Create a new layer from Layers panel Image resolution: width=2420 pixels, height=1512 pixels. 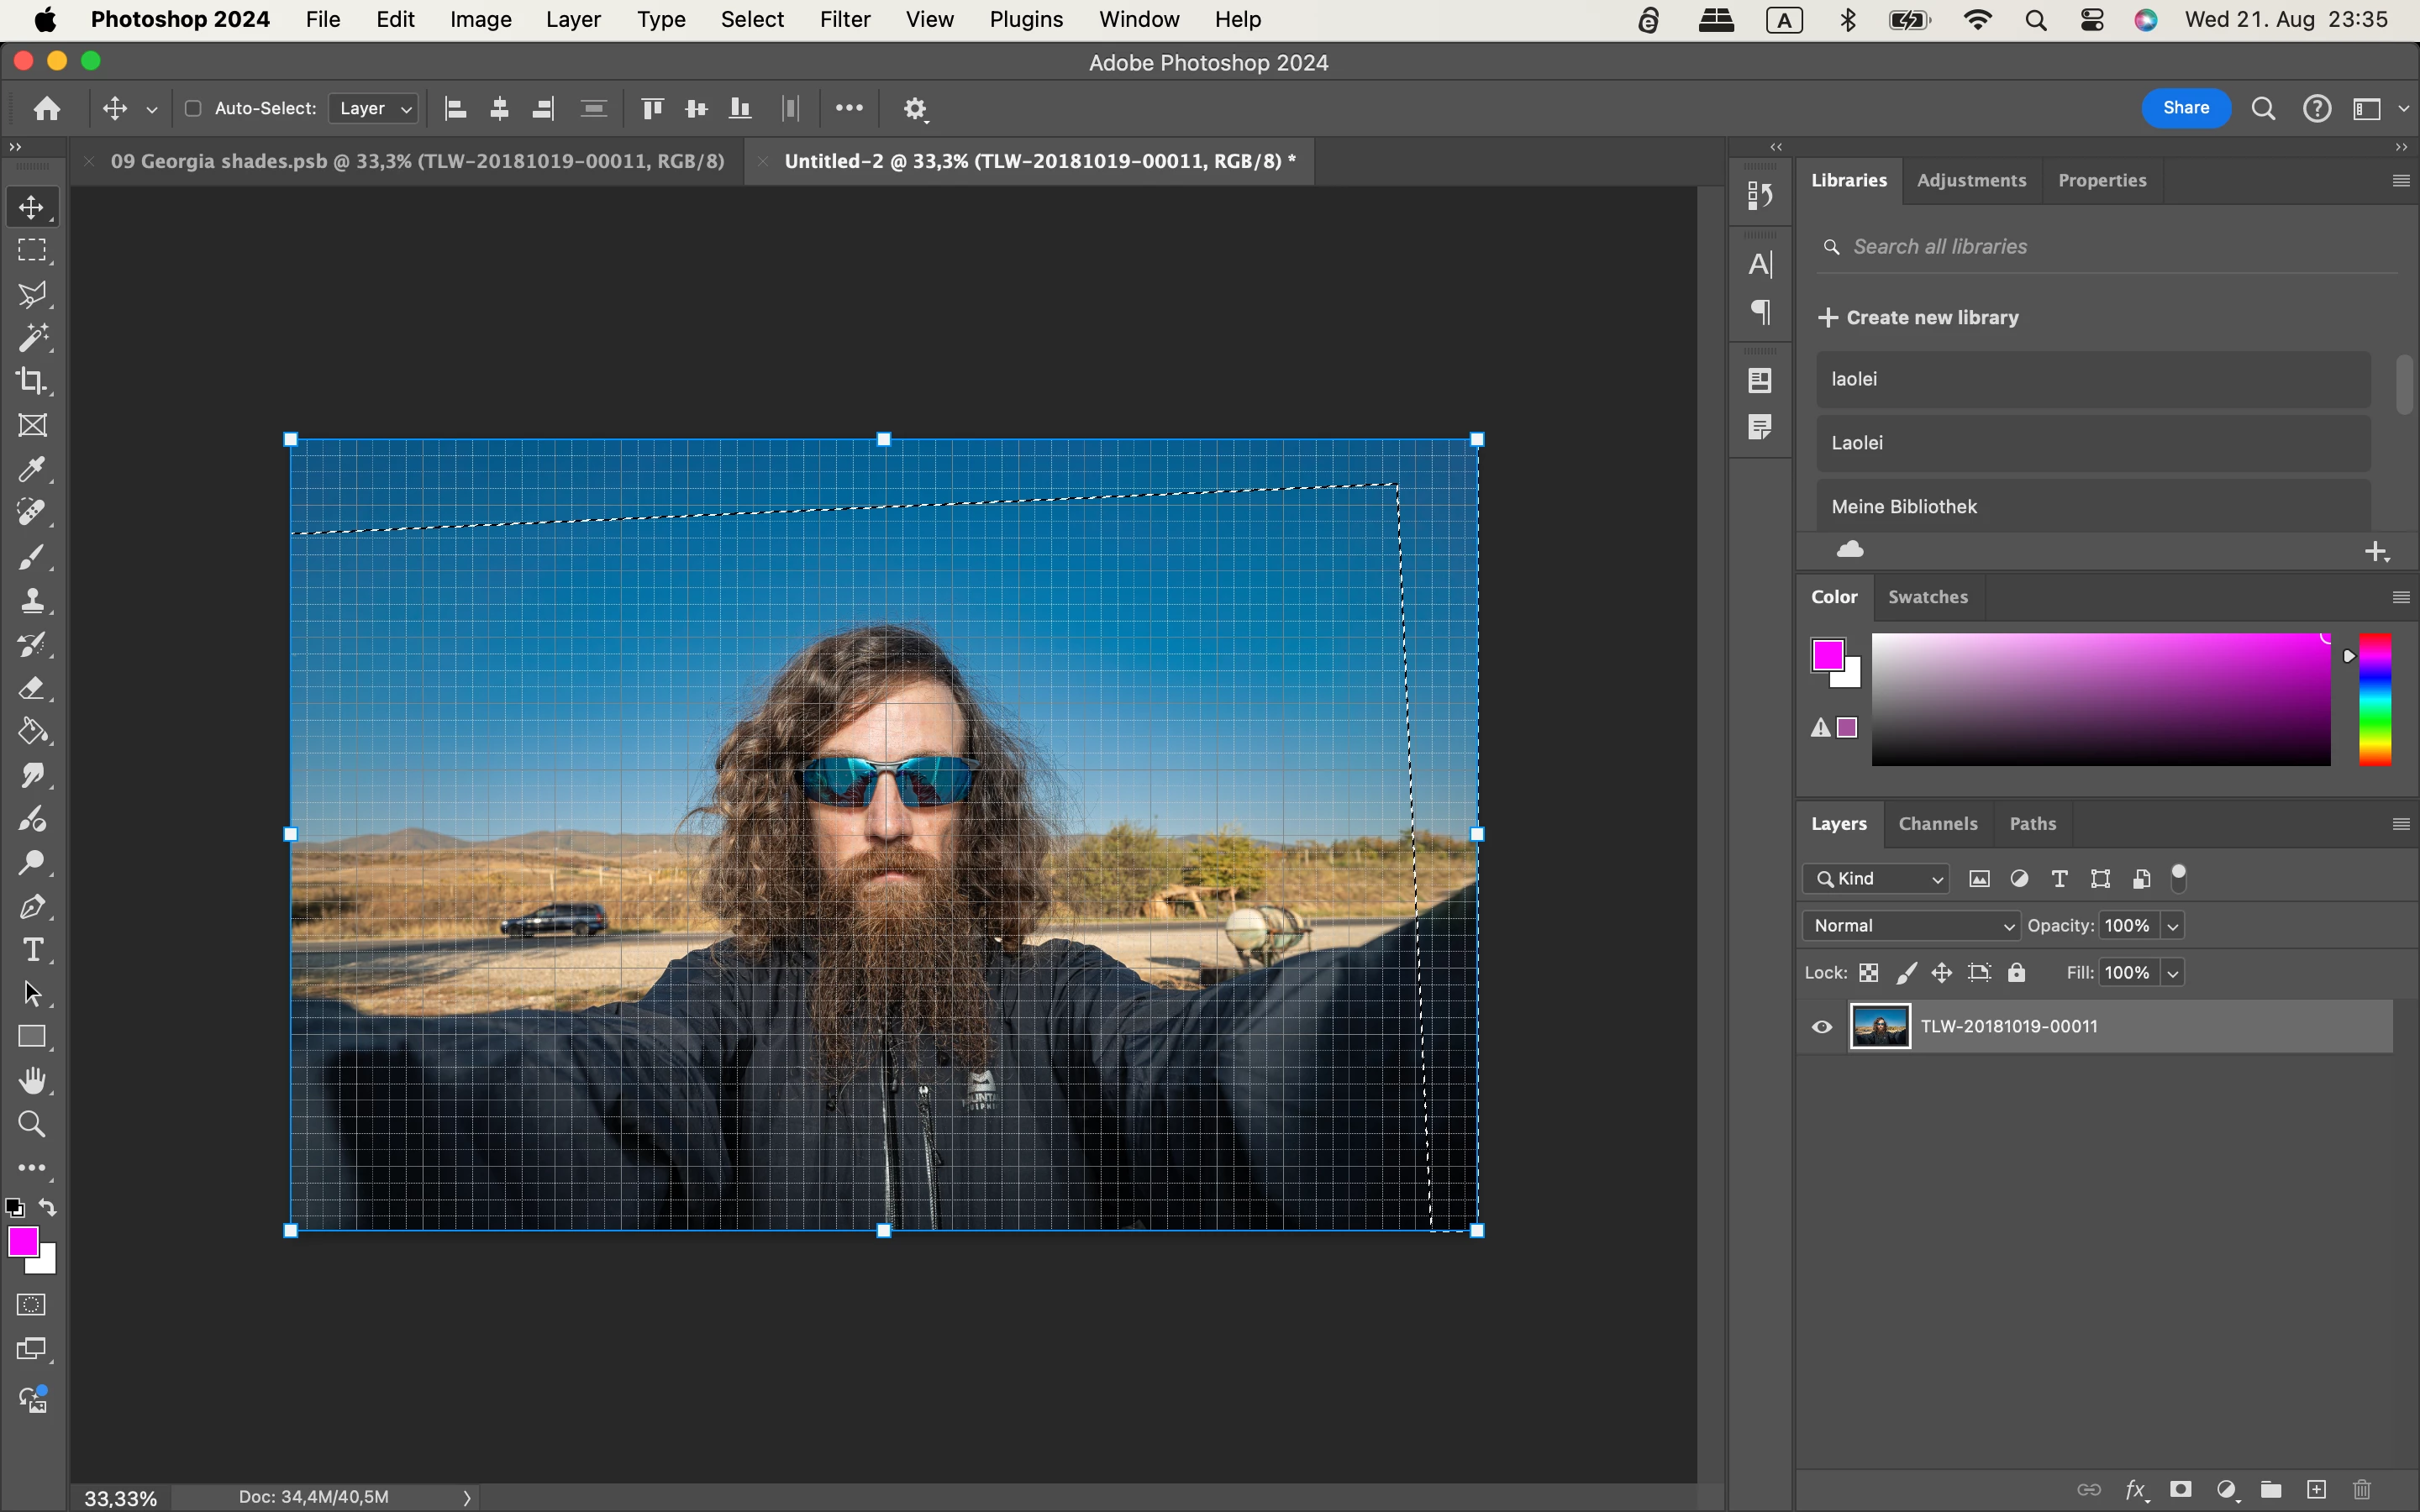coord(2316,1490)
